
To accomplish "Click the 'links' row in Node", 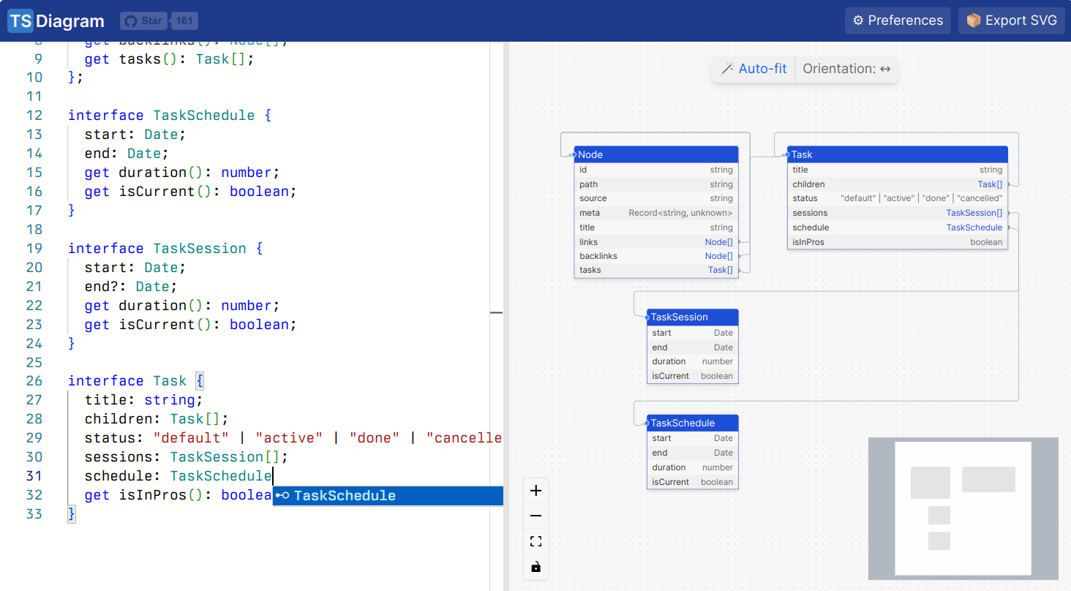I will coord(656,242).
